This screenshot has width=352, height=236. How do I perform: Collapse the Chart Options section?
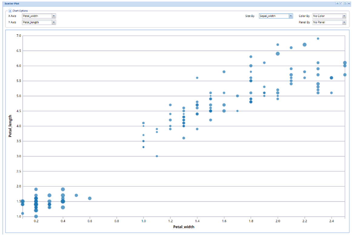tap(10, 11)
